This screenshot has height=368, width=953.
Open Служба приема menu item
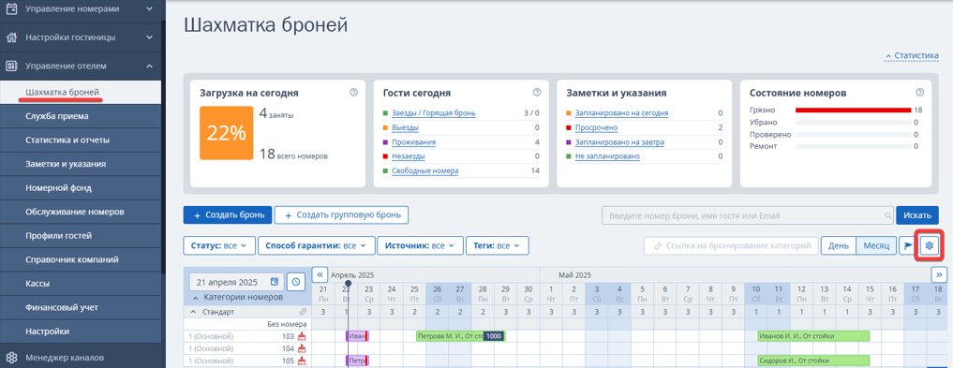[x=81, y=116]
